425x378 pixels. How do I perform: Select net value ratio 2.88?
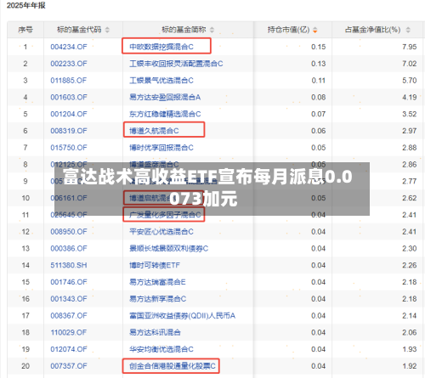[x=409, y=148]
